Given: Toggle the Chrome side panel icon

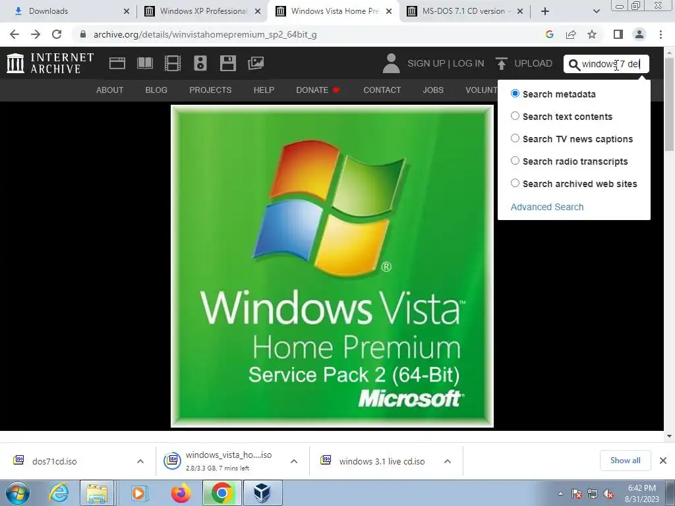Looking at the screenshot, I should 618,34.
